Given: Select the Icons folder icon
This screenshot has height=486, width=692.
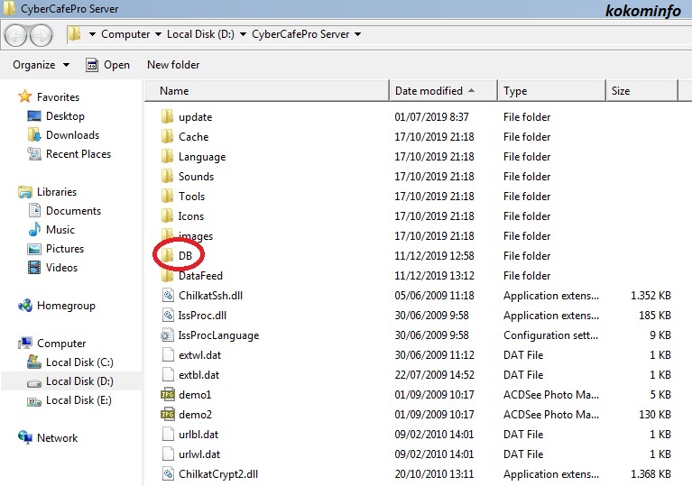Looking at the screenshot, I should (x=167, y=216).
